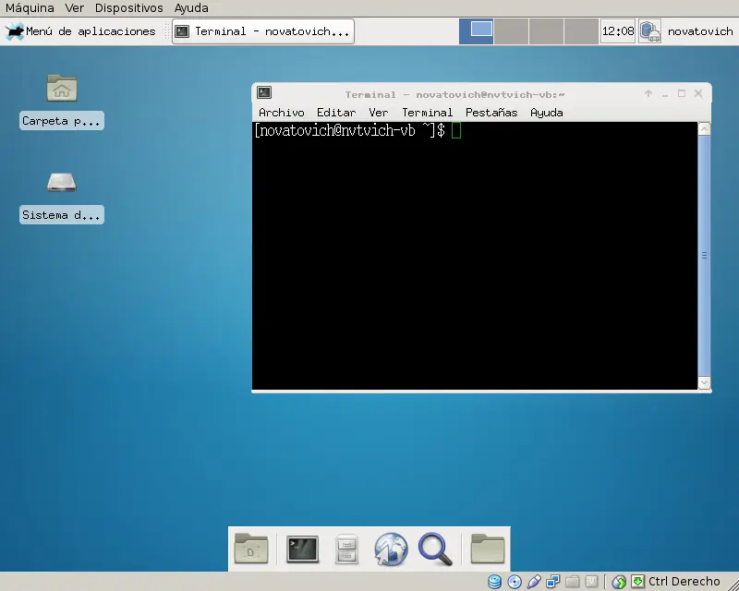Open the Pestañas menu in Terminal
Viewport: 739px width, 591px height.
[x=491, y=113]
